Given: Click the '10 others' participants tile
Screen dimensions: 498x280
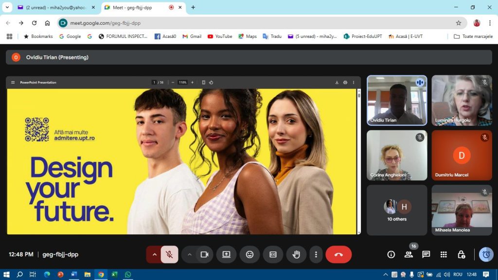Looking at the screenshot, I should point(397,210).
